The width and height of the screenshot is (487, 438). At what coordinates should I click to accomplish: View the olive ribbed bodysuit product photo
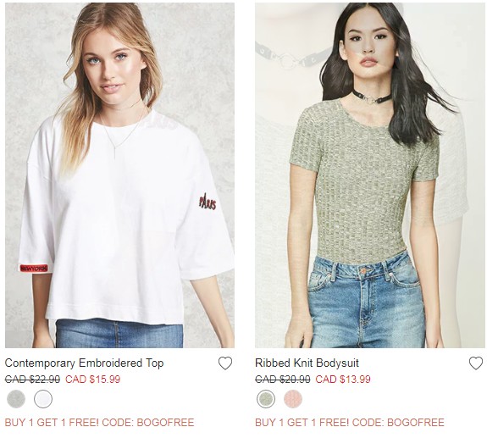click(x=370, y=175)
